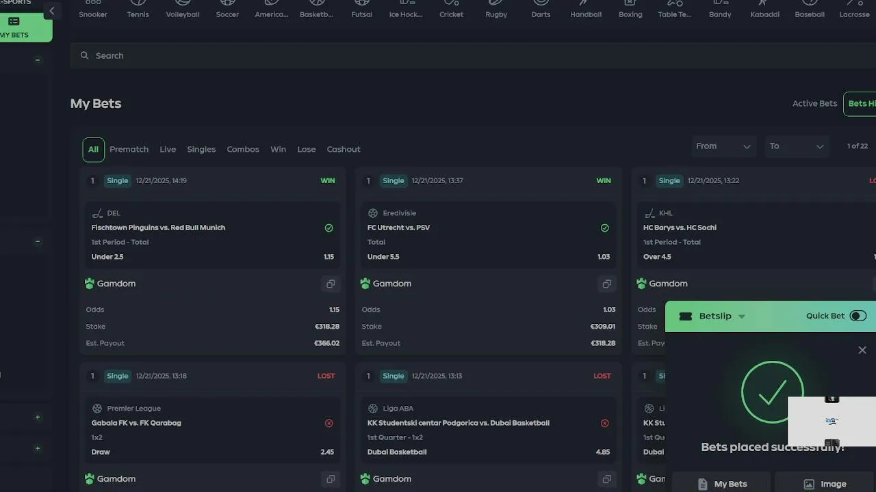Open the Cricket sport category
Image resolution: width=876 pixels, height=492 pixels.
point(451,9)
